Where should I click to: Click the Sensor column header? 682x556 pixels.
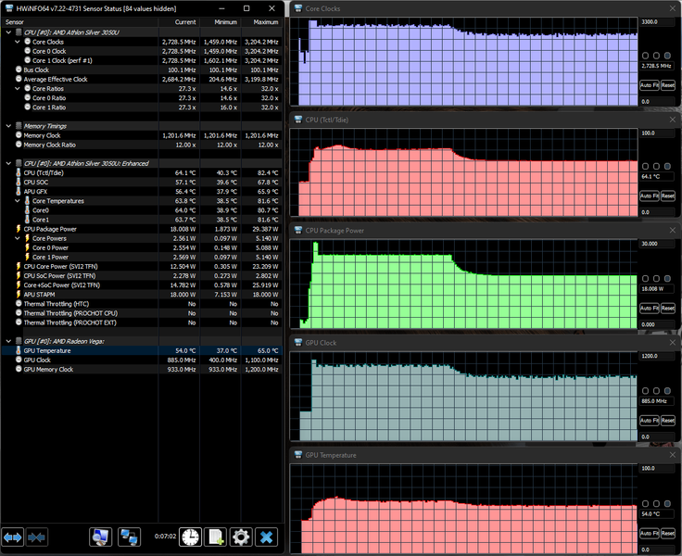pyautogui.click(x=80, y=22)
